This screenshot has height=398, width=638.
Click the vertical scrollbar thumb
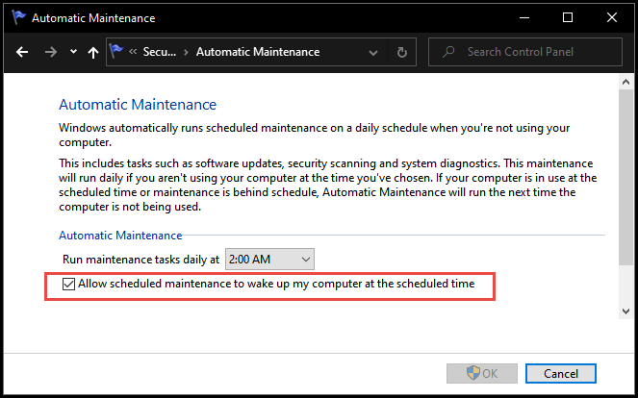click(x=625, y=177)
